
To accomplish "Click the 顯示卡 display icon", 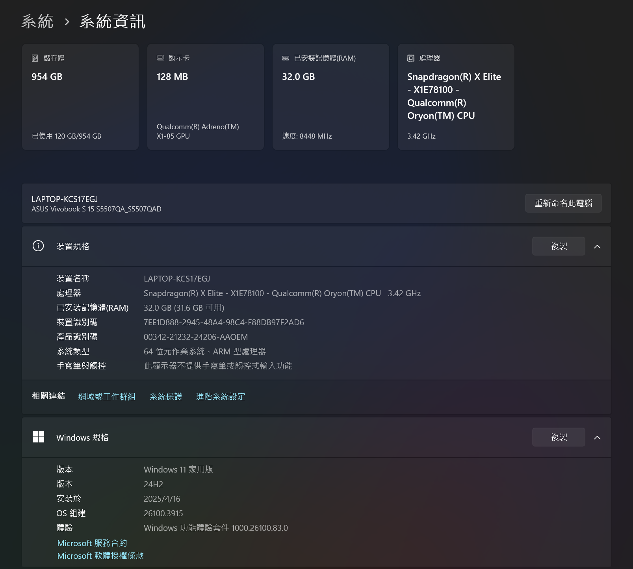I will (160, 58).
